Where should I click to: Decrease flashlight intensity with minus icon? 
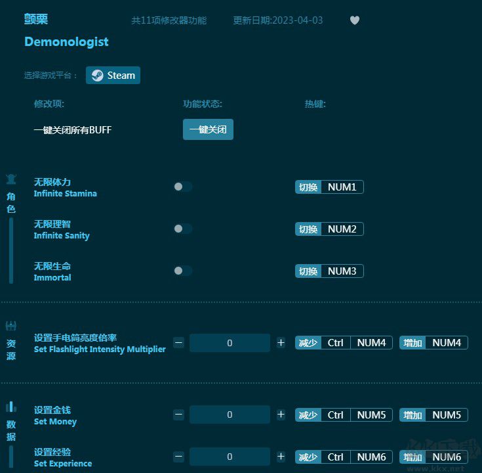click(x=178, y=343)
